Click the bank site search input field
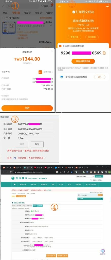This screenshot has width=111, height=260. coord(84,176)
